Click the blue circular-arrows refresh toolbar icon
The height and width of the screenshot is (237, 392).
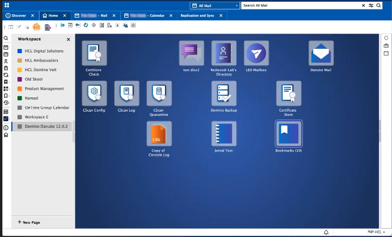tap(86, 25)
